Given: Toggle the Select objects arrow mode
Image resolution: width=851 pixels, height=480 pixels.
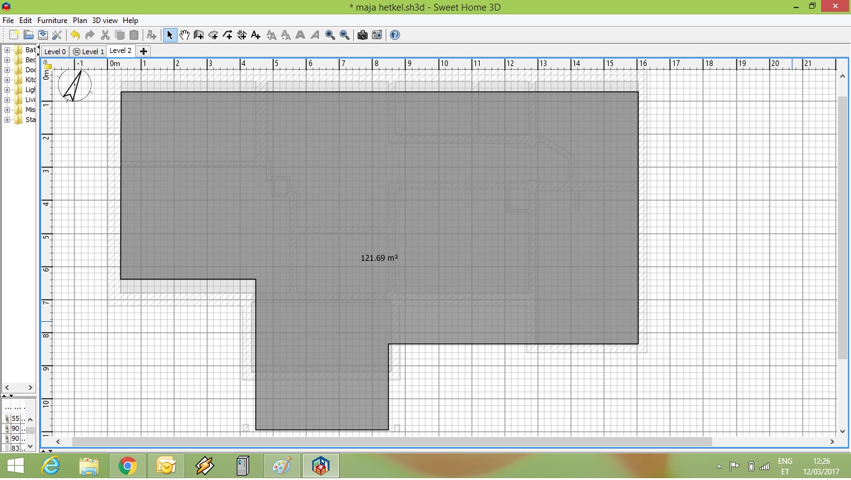Looking at the screenshot, I should point(170,35).
